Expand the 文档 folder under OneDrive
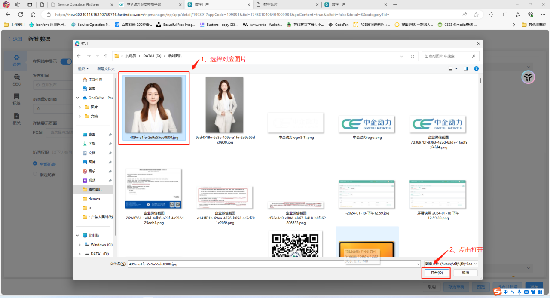 tap(80, 116)
